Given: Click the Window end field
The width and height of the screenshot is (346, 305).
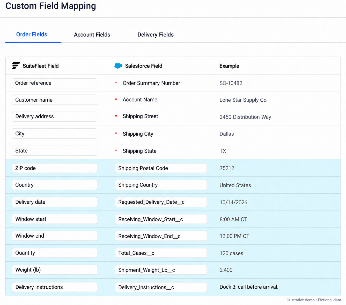Looking at the screenshot, I should click(55, 236).
